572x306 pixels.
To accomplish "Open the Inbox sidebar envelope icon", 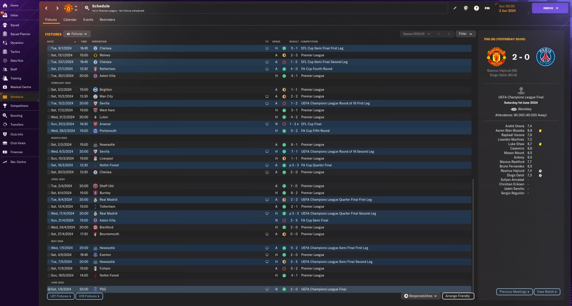I will [4, 15].
